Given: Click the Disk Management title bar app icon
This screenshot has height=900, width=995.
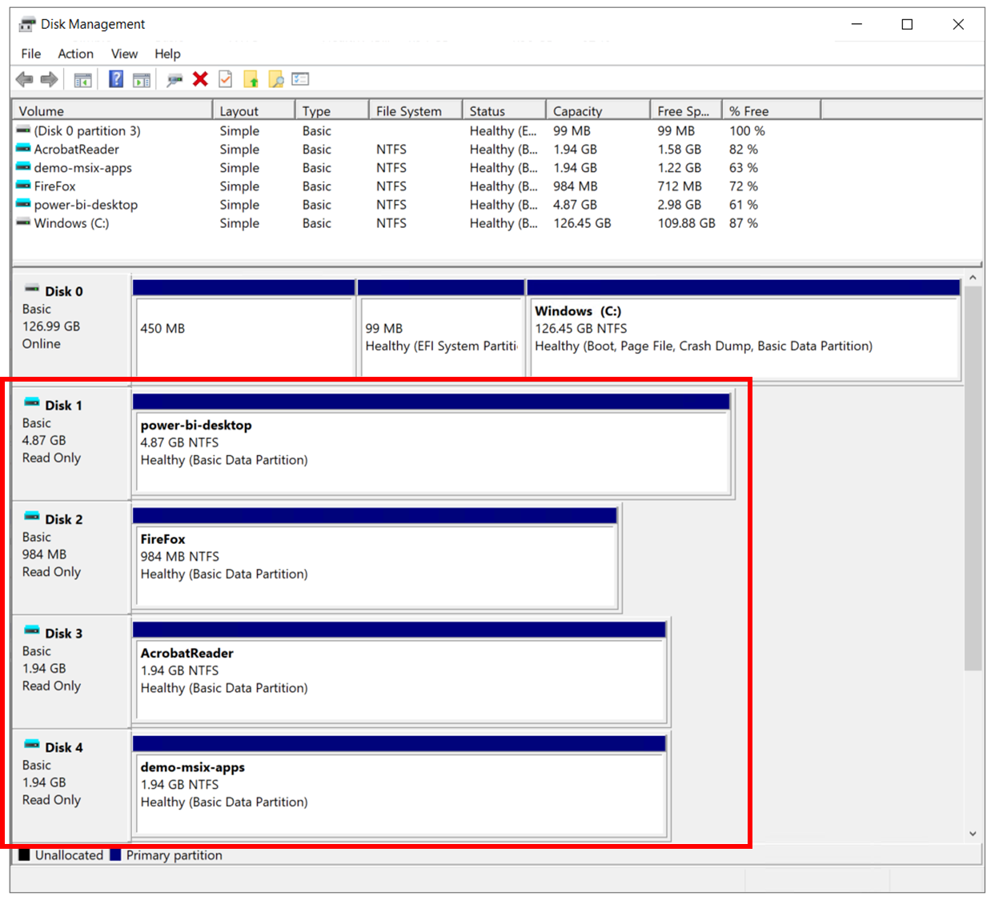Looking at the screenshot, I should pos(27,24).
